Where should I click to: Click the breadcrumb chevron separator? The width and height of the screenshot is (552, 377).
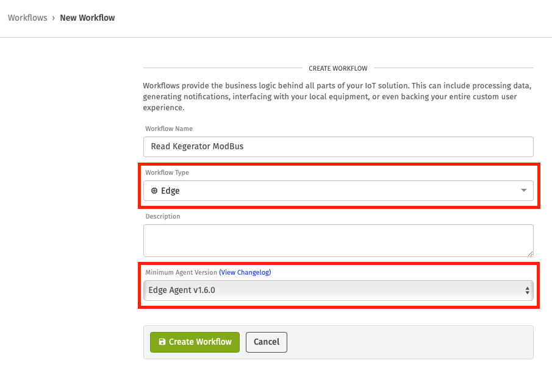pyautogui.click(x=54, y=18)
